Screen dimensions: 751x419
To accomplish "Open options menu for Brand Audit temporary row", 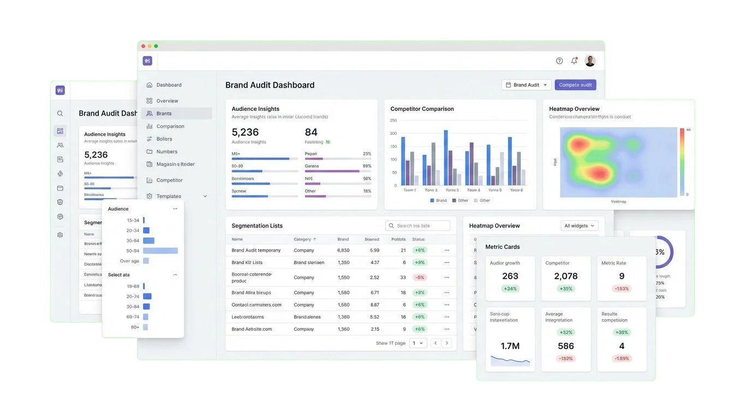I will [447, 250].
